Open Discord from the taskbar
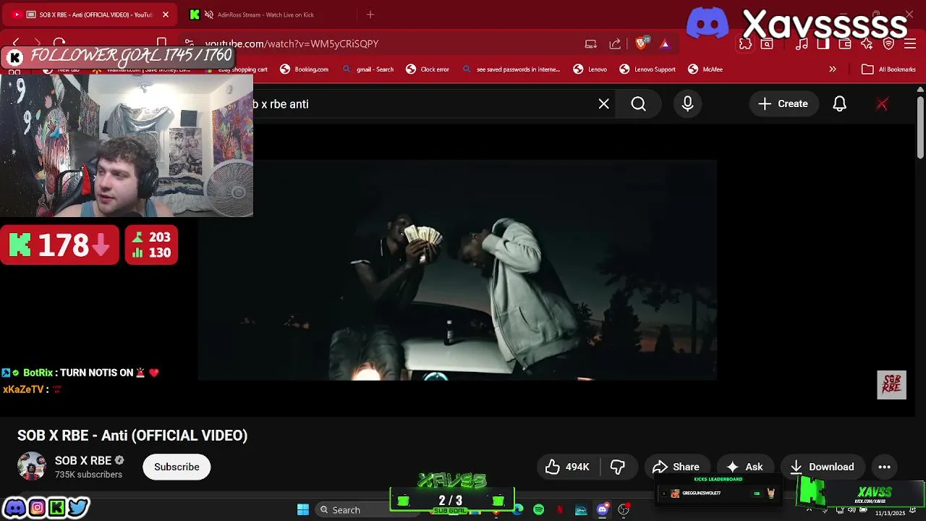Image resolution: width=926 pixels, height=521 pixels. pos(603,510)
